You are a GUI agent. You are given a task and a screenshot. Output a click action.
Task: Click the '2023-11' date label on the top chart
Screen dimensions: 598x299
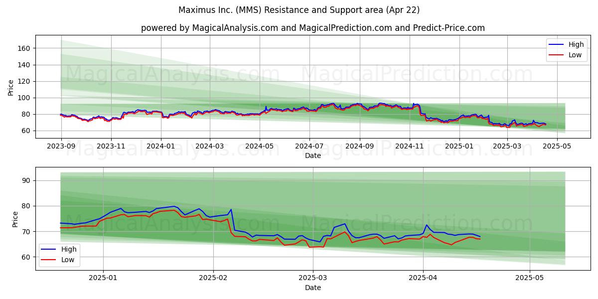coord(111,147)
